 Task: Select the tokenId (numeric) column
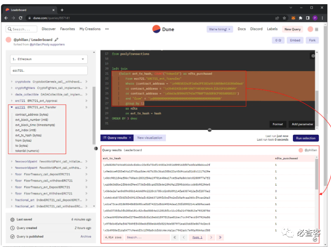(x=27, y=151)
